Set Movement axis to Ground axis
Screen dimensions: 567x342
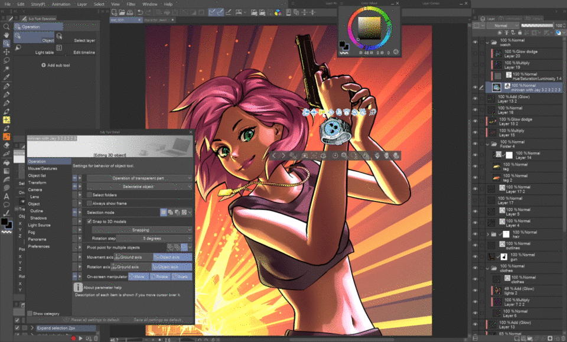[x=132, y=257]
